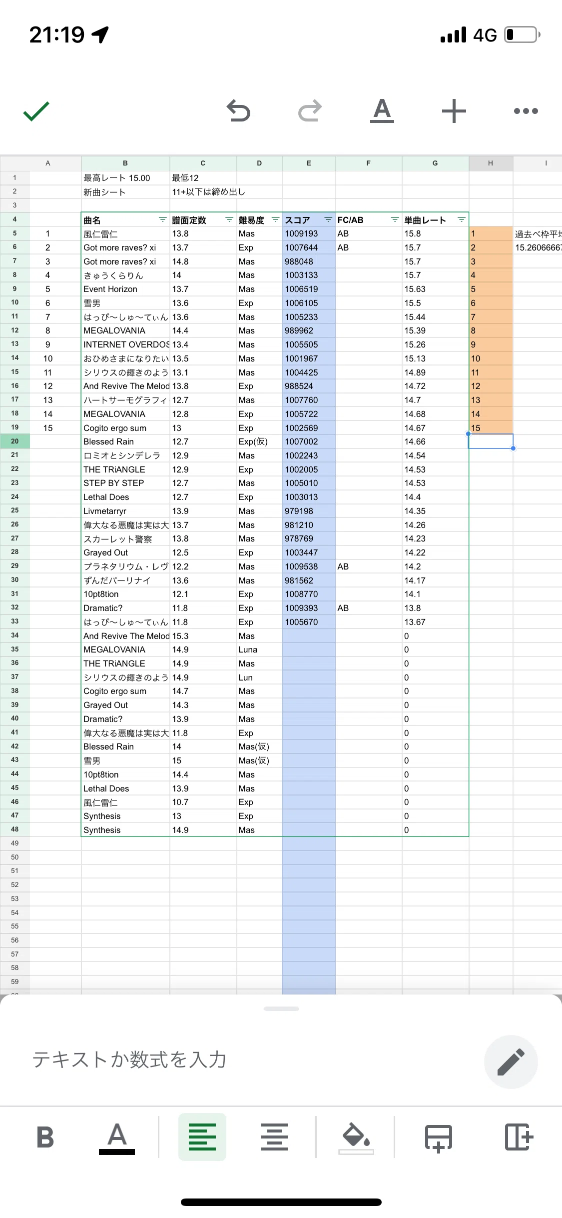Select column E header

pyautogui.click(x=309, y=163)
